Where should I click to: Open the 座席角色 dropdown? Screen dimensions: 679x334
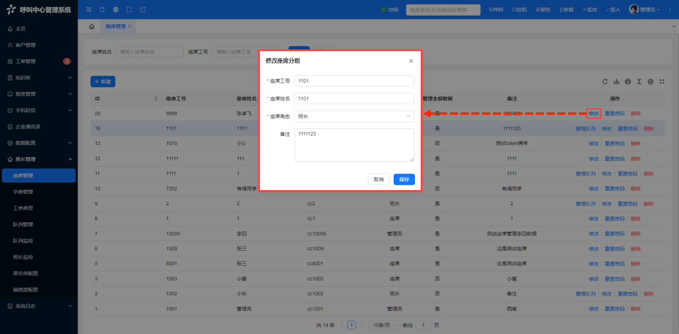point(354,116)
